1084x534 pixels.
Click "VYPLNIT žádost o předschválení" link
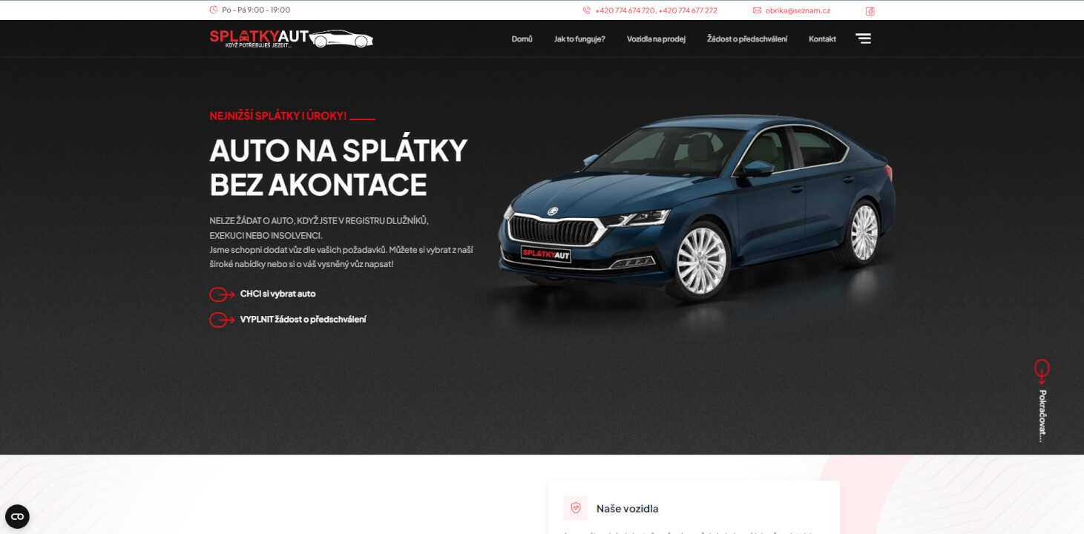[x=303, y=319]
